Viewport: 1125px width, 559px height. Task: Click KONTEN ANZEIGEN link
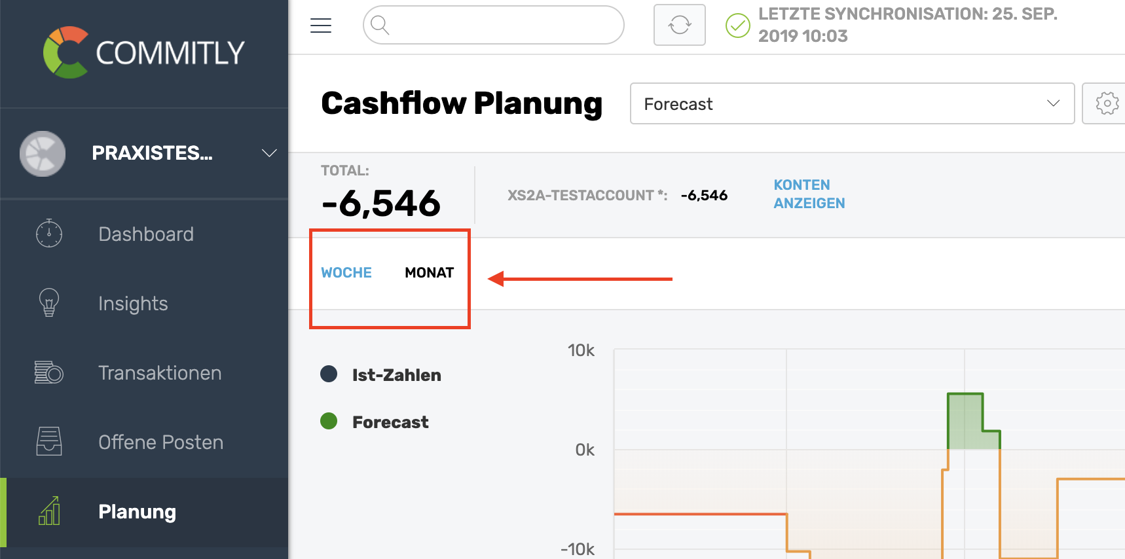click(x=809, y=194)
